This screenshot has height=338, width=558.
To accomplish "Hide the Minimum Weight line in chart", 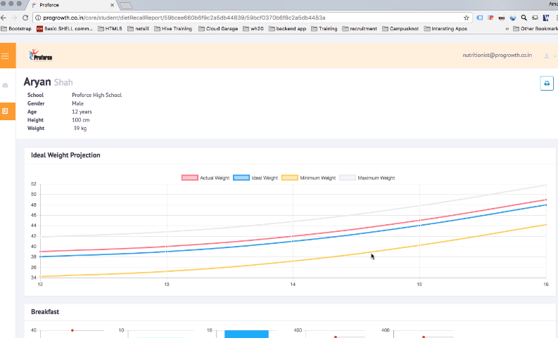I will pyautogui.click(x=309, y=178).
